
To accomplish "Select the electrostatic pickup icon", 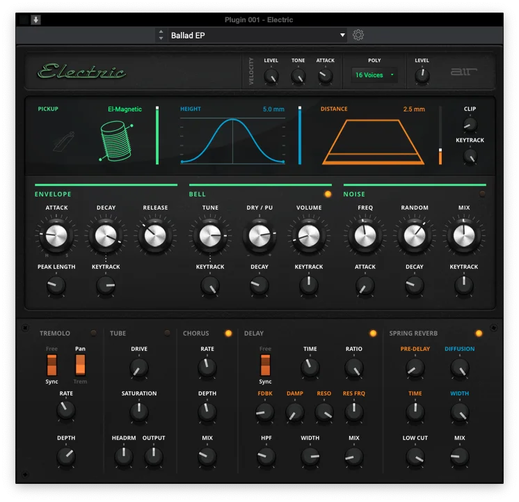I will pos(64,141).
